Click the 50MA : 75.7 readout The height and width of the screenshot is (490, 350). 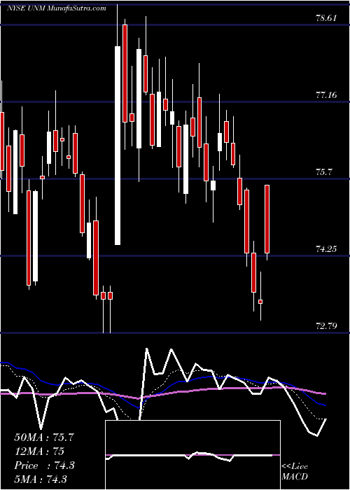pyautogui.click(x=44, y=437)
